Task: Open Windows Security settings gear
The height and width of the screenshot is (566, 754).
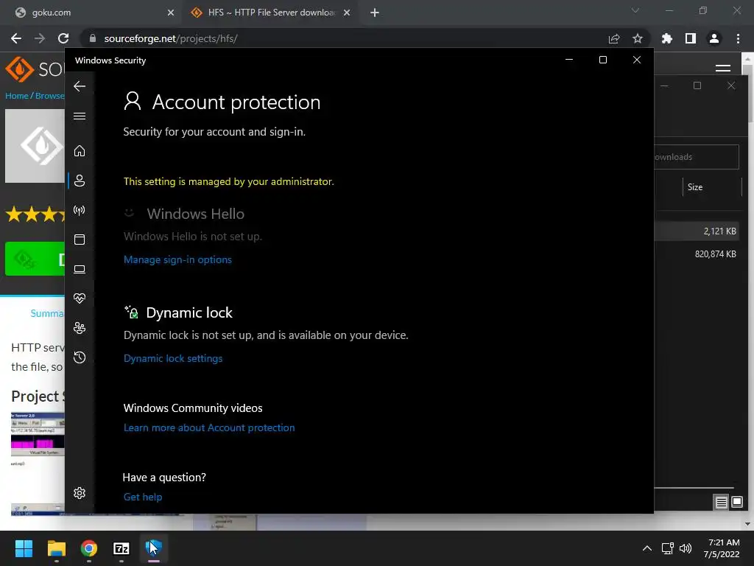Action: coord(80,493)
